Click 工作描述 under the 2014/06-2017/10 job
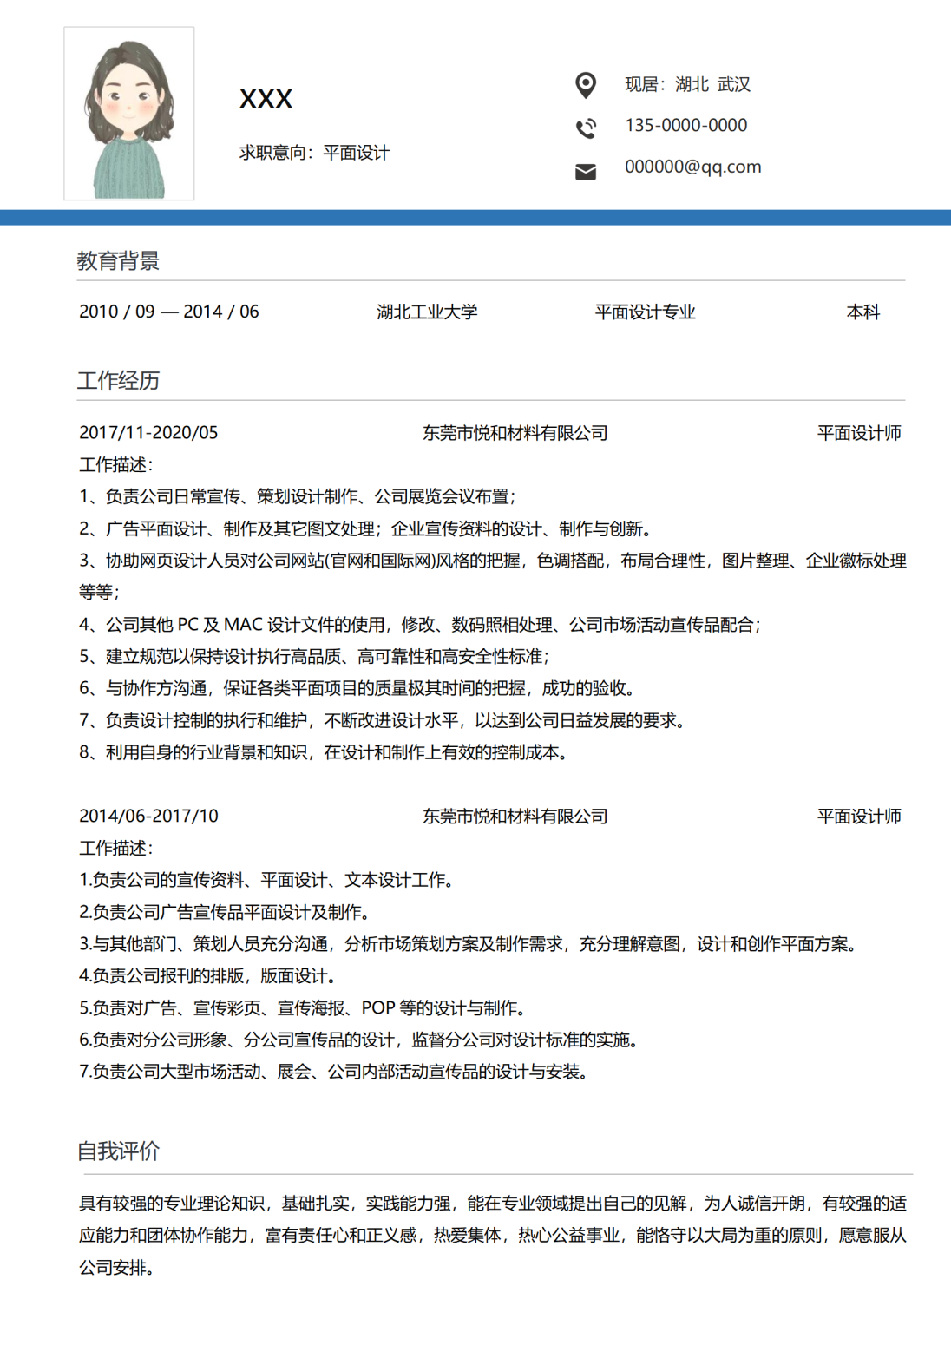Image resolution: width=951 pixels, height=1345 pixels. pos(116,848)
